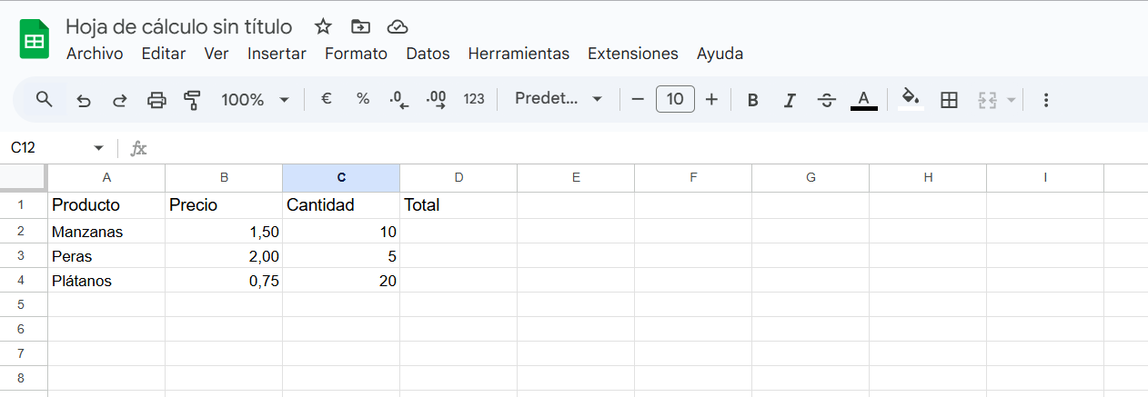Image resolution: width=1148 pixels, height=397 pixels.
Task: Click the undo arrow icon
Action: [x=84, y=100]
